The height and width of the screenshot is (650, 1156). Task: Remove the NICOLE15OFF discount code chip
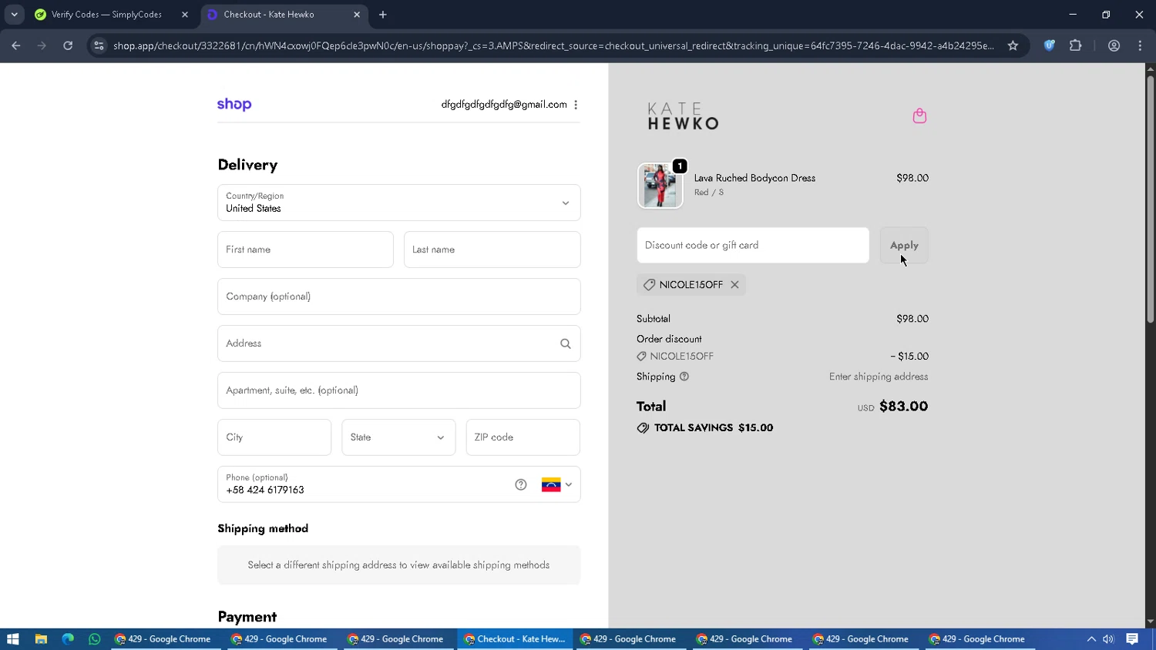pos(734,285)
